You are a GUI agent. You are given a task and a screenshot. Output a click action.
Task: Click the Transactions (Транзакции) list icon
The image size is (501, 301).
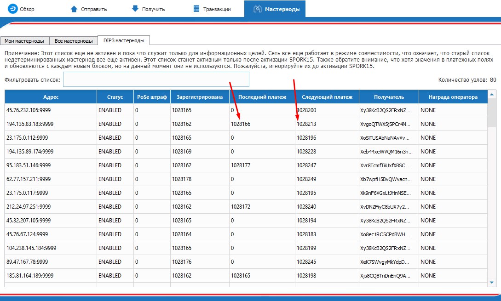click(196, 9)
